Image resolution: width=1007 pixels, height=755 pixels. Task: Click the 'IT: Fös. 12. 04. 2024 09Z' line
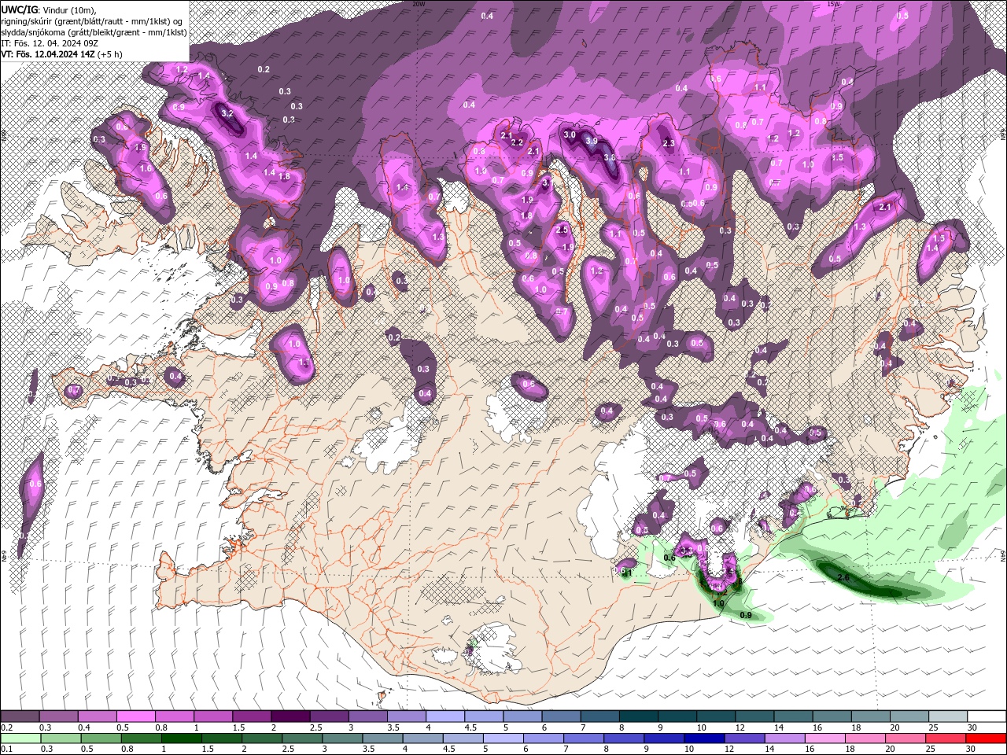(x=50, y=42)
